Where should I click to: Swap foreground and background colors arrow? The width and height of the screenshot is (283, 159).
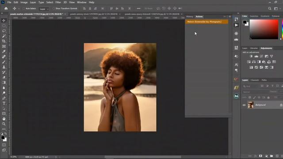6,133
